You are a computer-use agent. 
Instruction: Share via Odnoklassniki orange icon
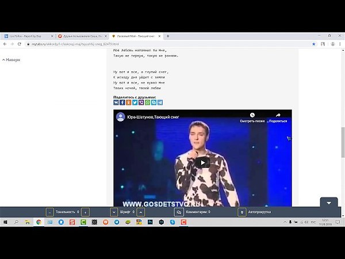[x=128, y=102]
